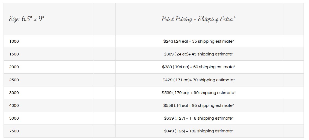Click the $369 pricing entry

pyautogui.click(x=198, y=54)
